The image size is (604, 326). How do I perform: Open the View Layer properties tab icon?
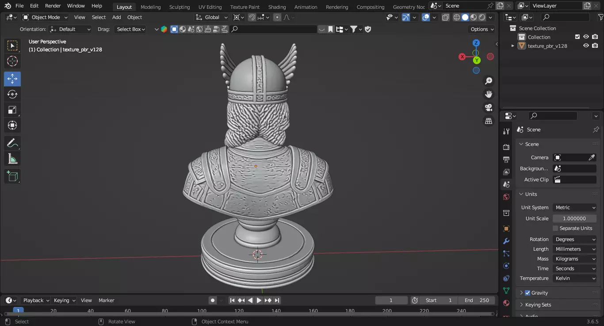[506, 172]
